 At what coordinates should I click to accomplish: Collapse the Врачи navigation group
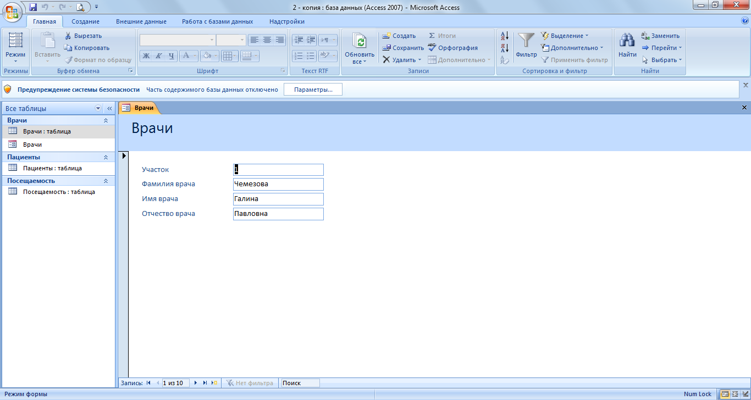point(106,120)
